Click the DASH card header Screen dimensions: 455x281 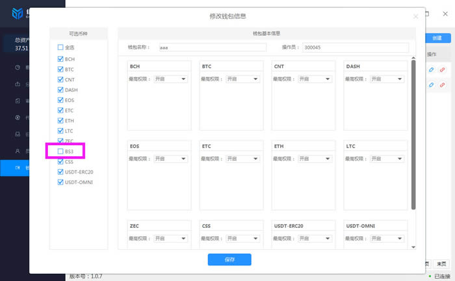coord(376,66)
